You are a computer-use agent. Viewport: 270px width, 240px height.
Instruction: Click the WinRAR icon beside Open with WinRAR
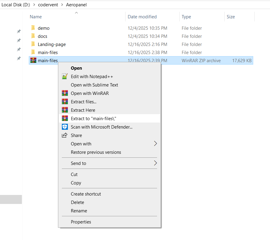(x=65, y=93)
